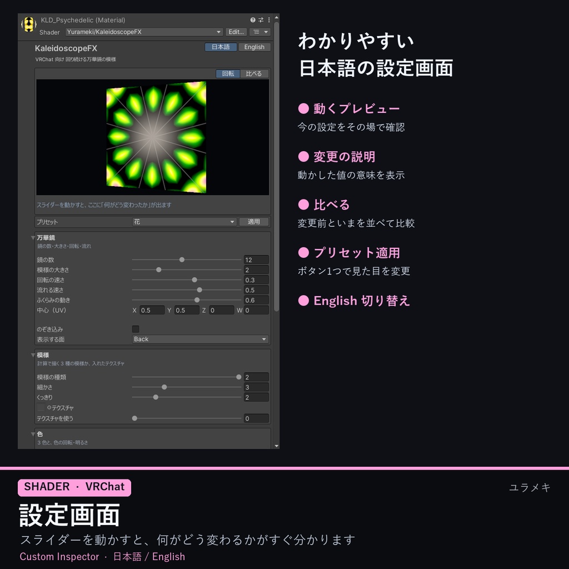Click the 中心 (UV) X field
The width and height of the screenshot is (569, 569).
[x=152, y=310]
